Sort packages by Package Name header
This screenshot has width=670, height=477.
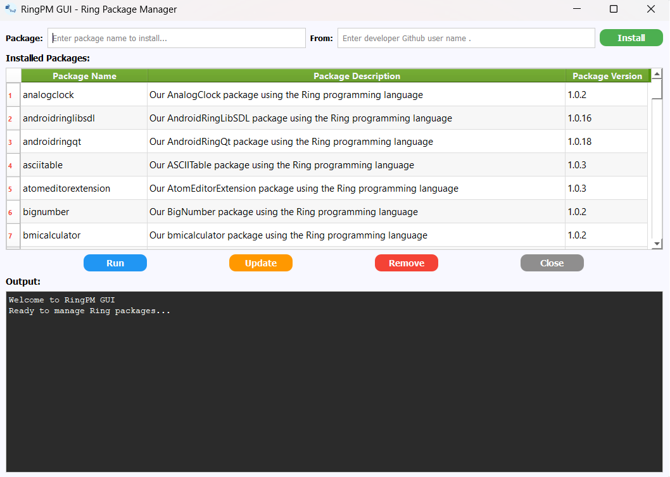click(x=83, y=75)
